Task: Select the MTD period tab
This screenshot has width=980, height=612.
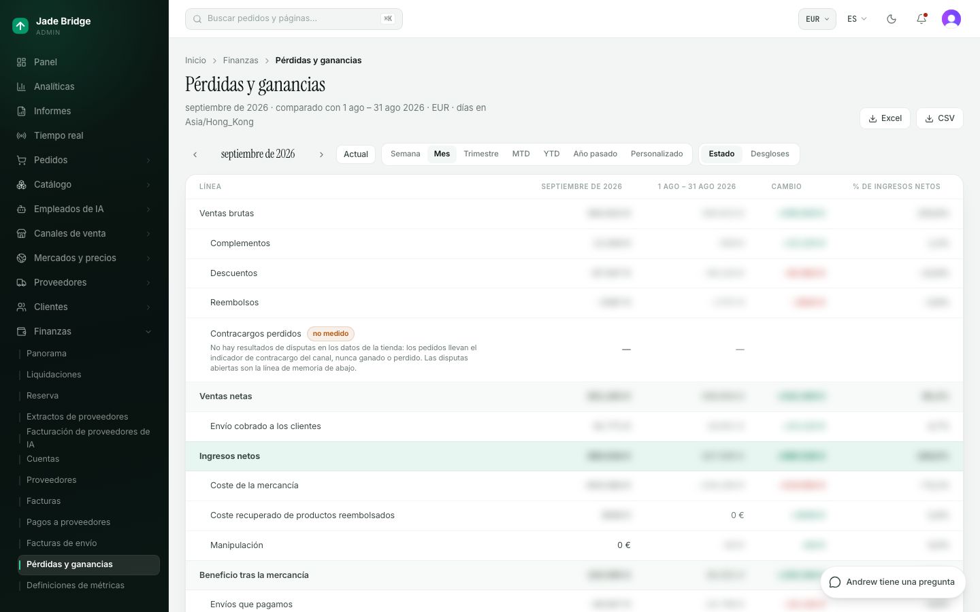Action: [521, 154]
